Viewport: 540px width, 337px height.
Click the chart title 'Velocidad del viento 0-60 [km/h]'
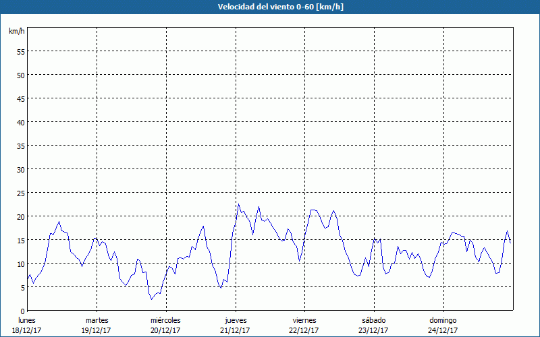pos(269,7)
